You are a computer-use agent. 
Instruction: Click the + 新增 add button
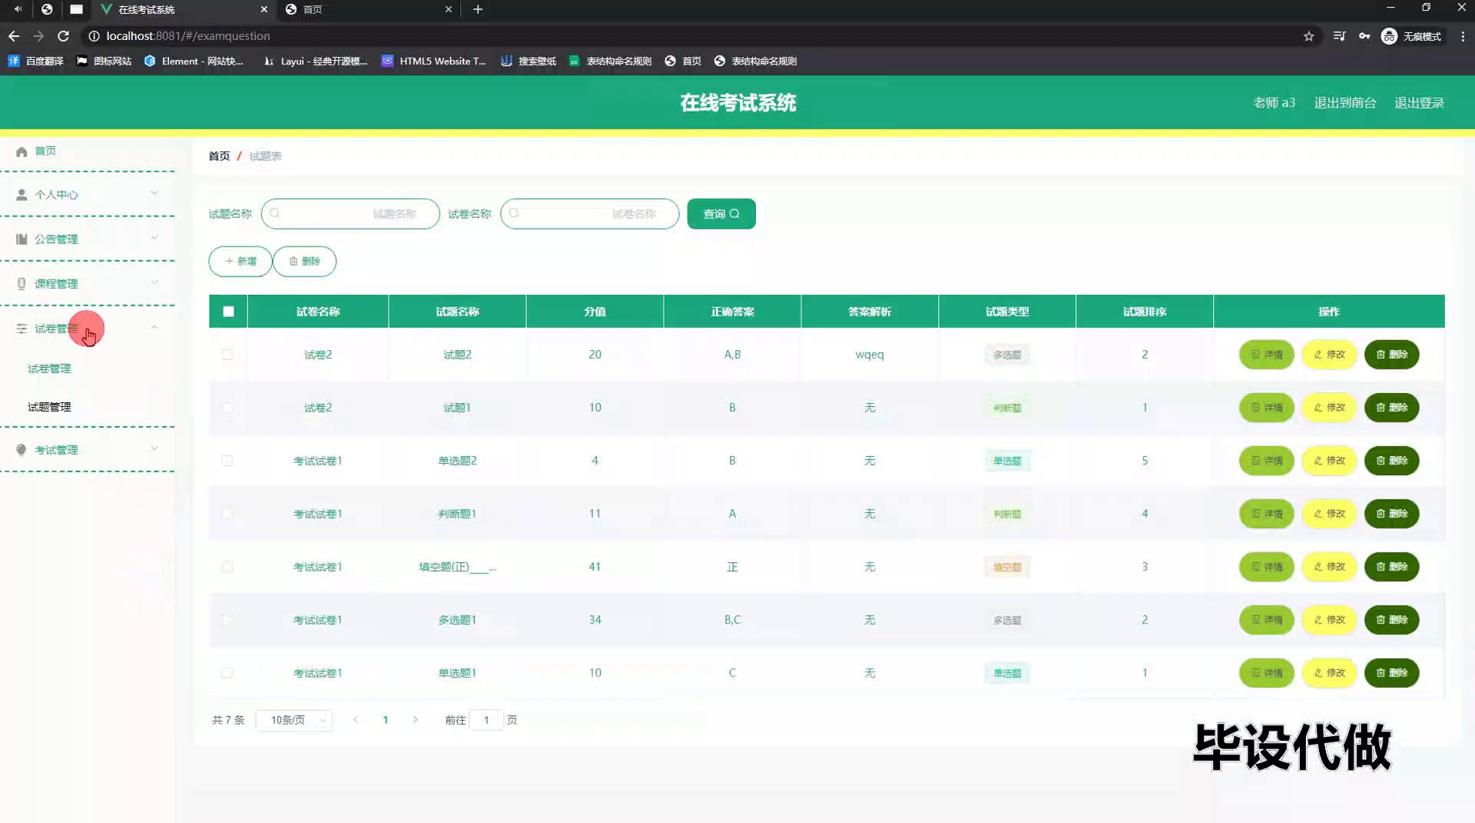pyautogui.click(x=240, y=262)
